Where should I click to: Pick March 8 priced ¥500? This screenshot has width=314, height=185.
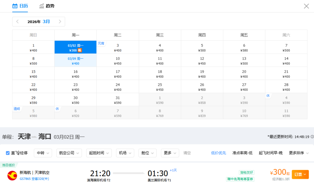tap(33, 60)
